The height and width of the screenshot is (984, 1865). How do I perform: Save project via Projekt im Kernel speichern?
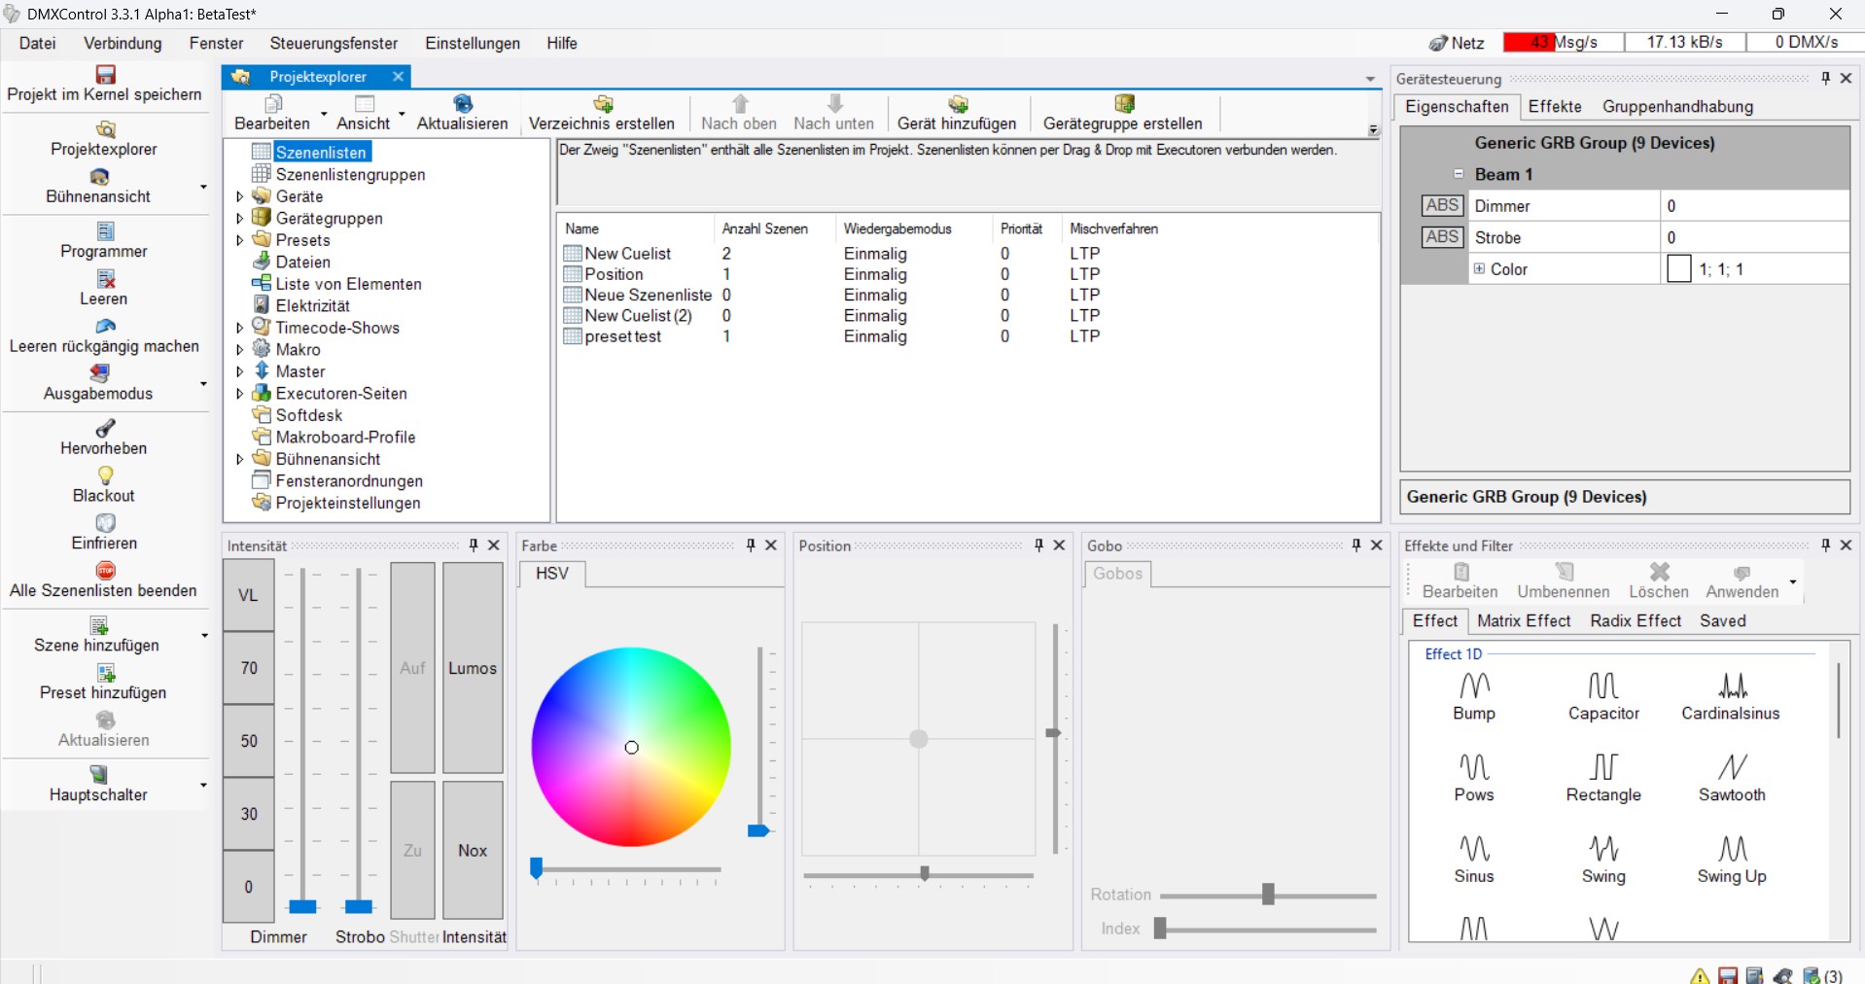[105, 75]
